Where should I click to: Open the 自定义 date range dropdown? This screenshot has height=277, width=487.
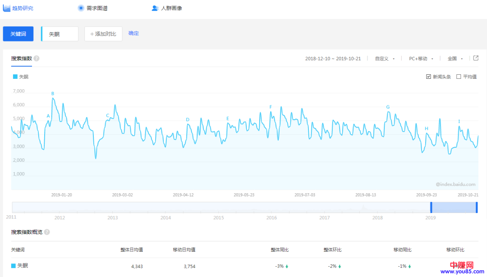click(x=385, y=59)
